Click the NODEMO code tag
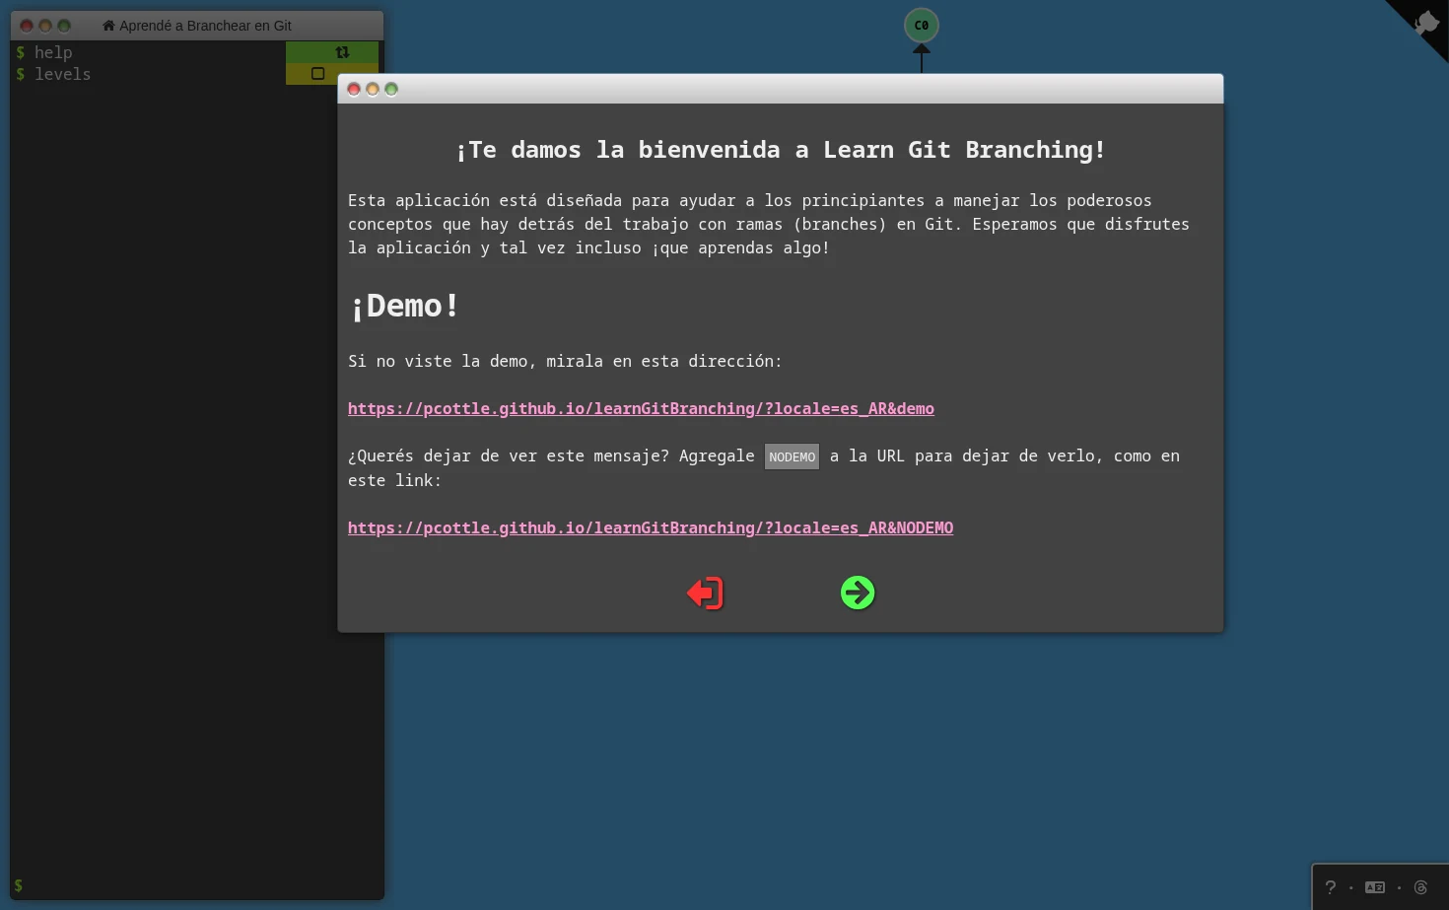The width and height of the screenshot is (1449, 910). point(792,456)
